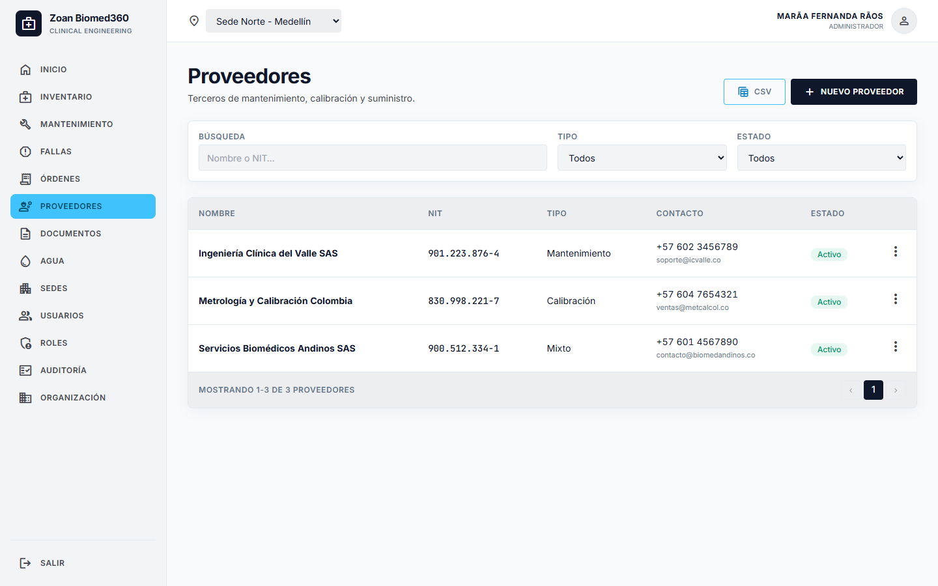Click the Usuarios group icon

point(25,316)
